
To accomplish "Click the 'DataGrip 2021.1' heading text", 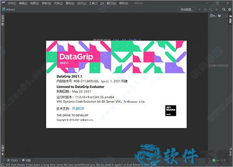I will [69, 76].
